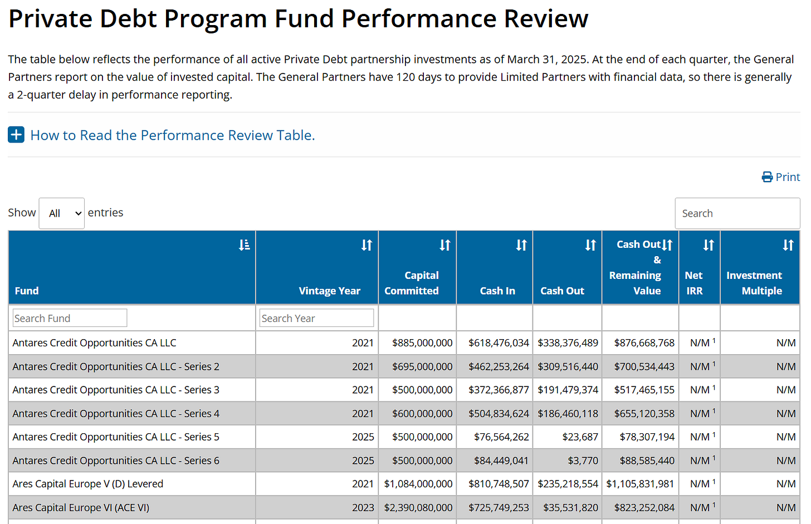The width and height of the screenshot is (811, 524).
Task: Click remaining value $1,105,831,981
Action: [641, 484]
